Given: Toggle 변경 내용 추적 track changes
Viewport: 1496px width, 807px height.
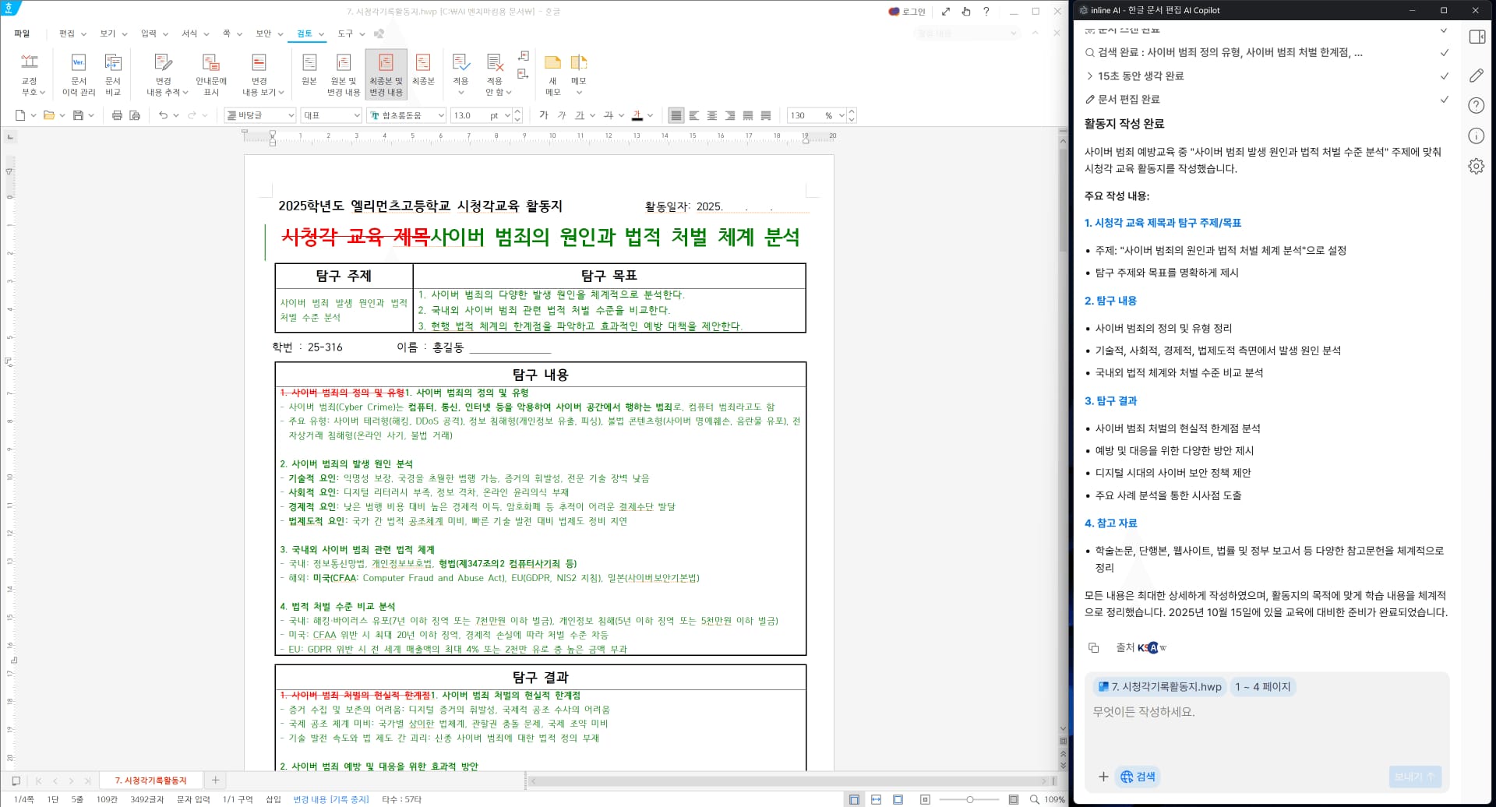Looking at the screenshot, I should tap(163, 72).
